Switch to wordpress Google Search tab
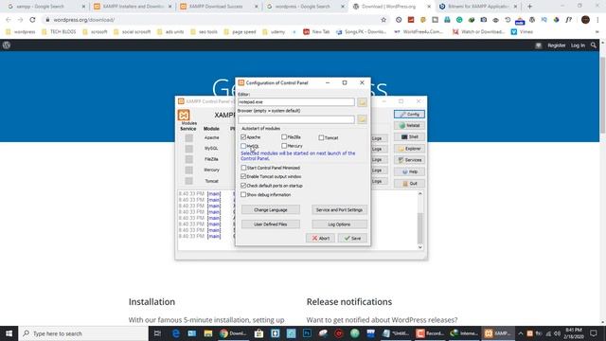 click(305, 7)
